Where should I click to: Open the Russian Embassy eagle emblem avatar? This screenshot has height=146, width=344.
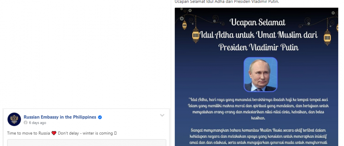coord(14,119)
